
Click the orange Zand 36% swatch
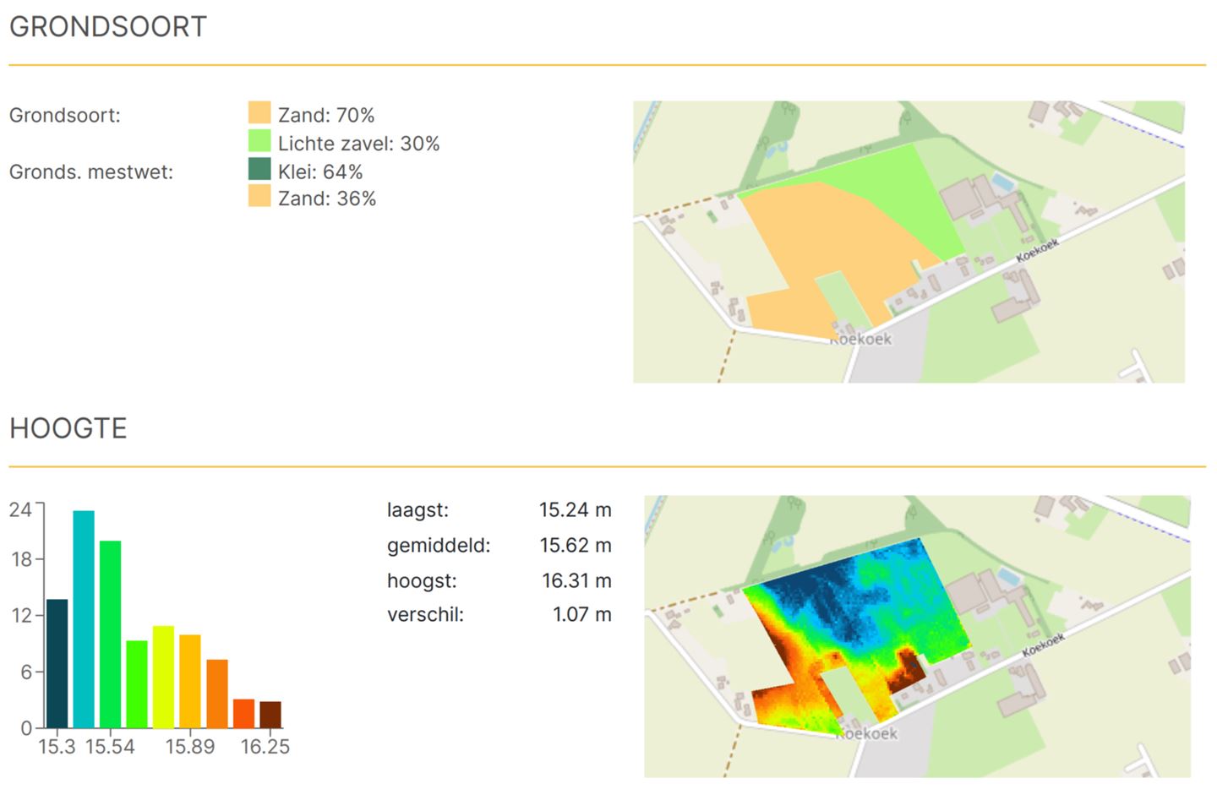tap(259, 196)
